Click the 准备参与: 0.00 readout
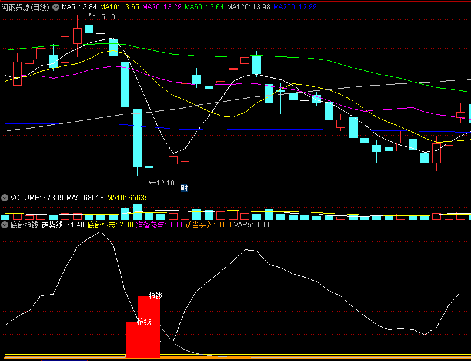 (159, 225)
